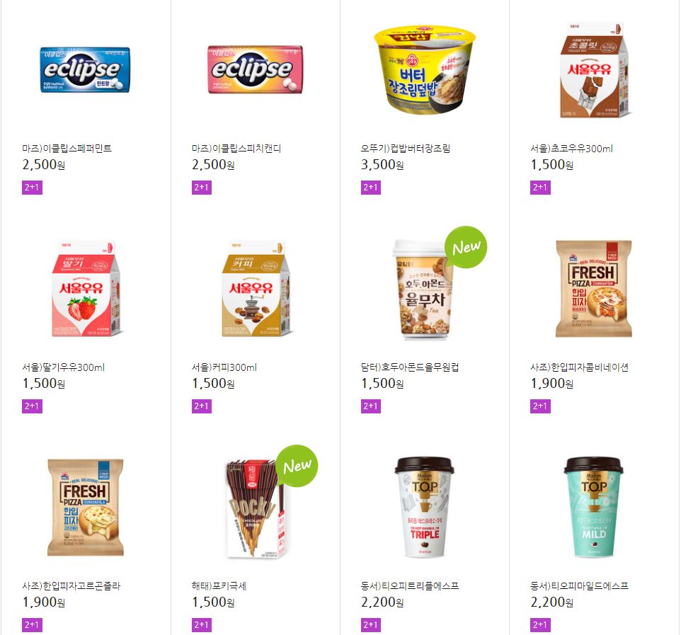The height and width of the screenshot is (635, 681).
Task: Open the blue Eclipse peppermint tin image
Action: (x=85, y=70)
